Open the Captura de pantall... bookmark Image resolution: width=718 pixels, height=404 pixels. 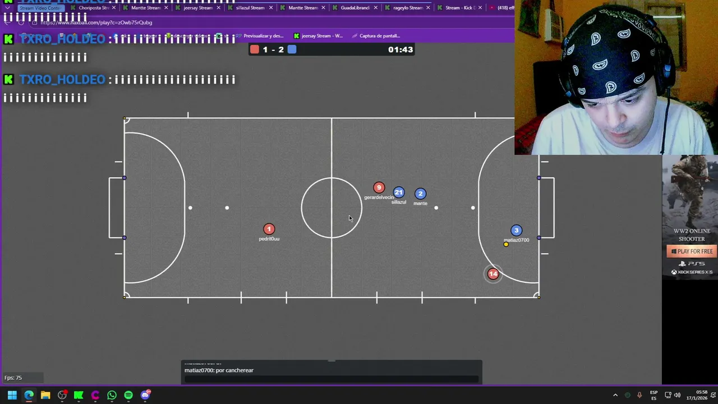click(x=376, y=36)
